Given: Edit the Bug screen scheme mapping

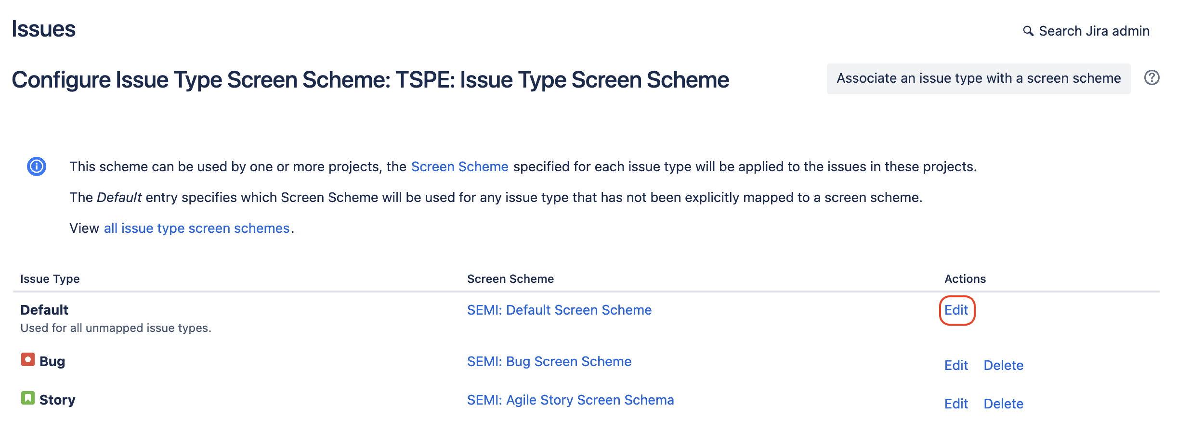Looking at the screenshot, I should point(956,366).
